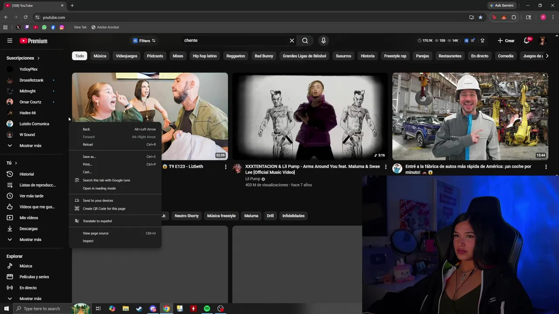Open the vidIQ Filters button
The image size is (559, 314).
pos(144,41)
